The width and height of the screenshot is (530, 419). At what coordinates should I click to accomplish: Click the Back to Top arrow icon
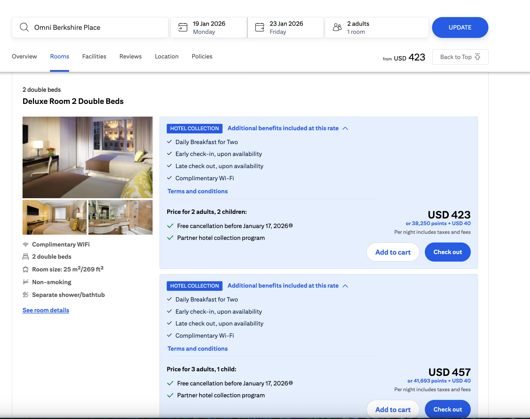(x=477, y=57)
